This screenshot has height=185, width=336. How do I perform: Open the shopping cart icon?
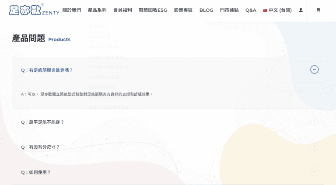318,10
